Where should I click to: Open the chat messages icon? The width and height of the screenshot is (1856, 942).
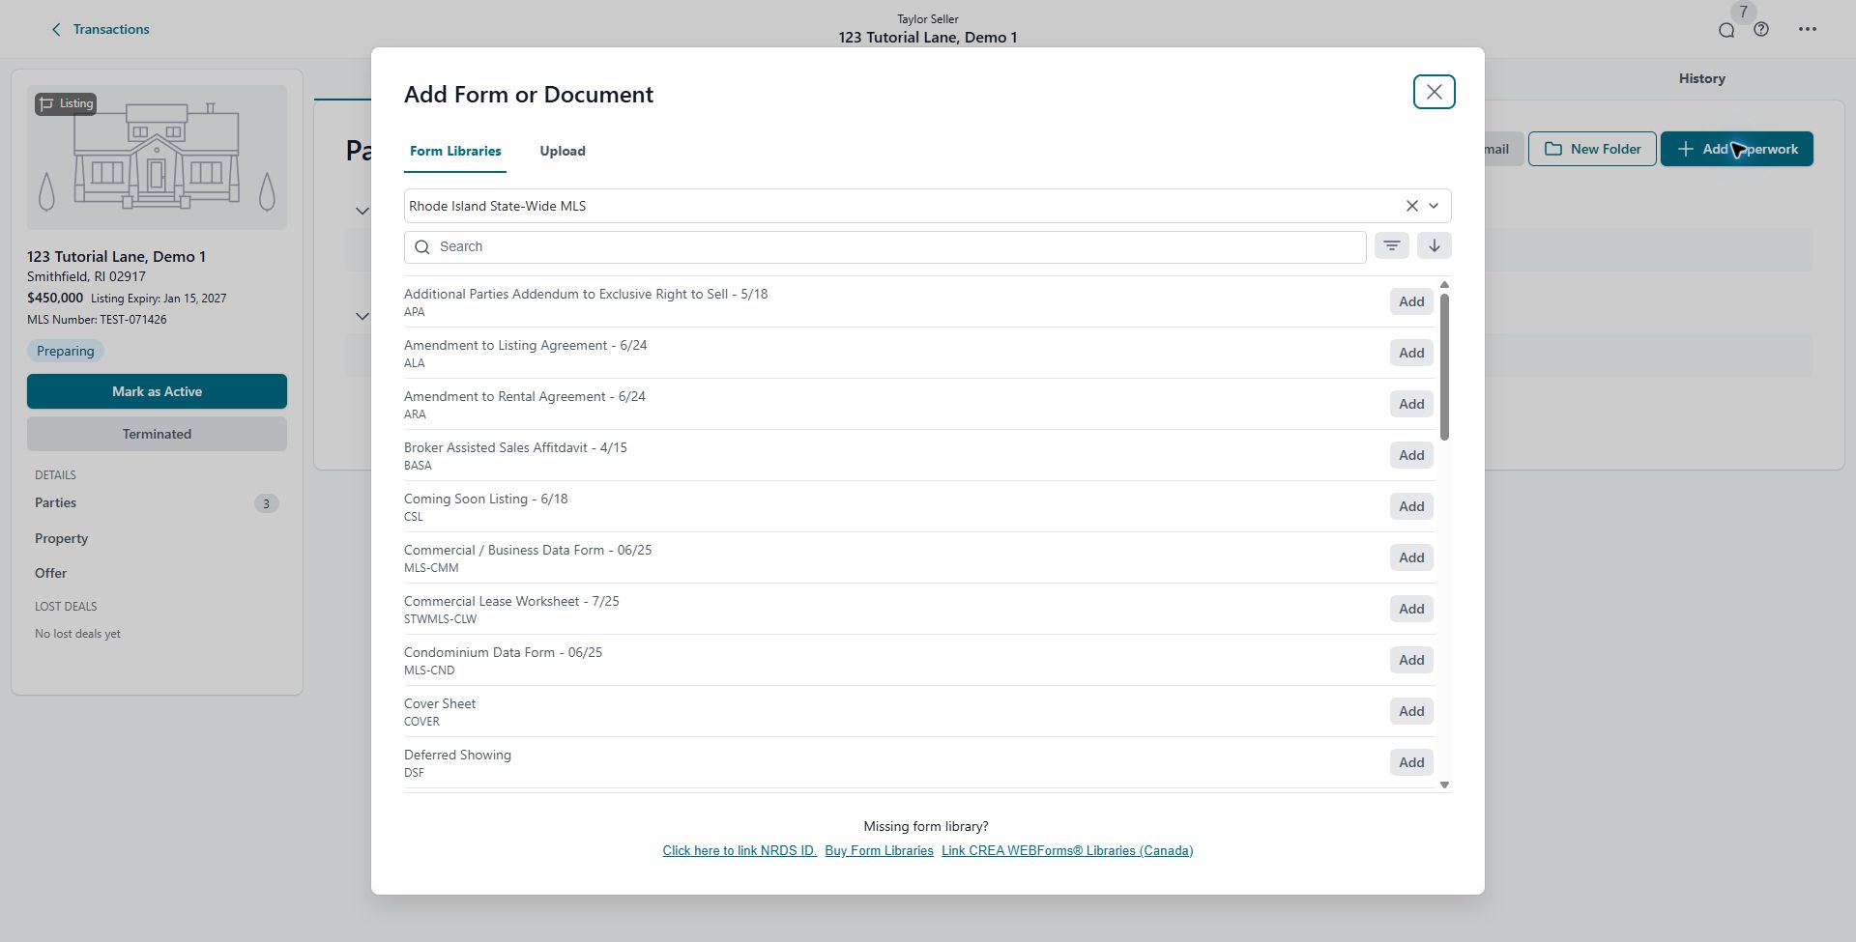click(x=1726, y=30)
